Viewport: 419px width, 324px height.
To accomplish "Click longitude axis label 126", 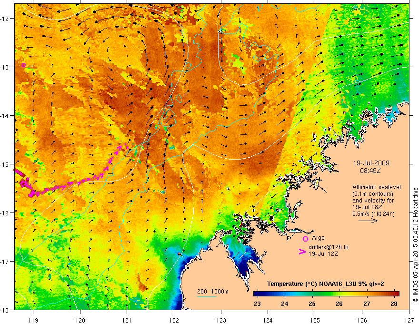I will (x=362, y=320).
